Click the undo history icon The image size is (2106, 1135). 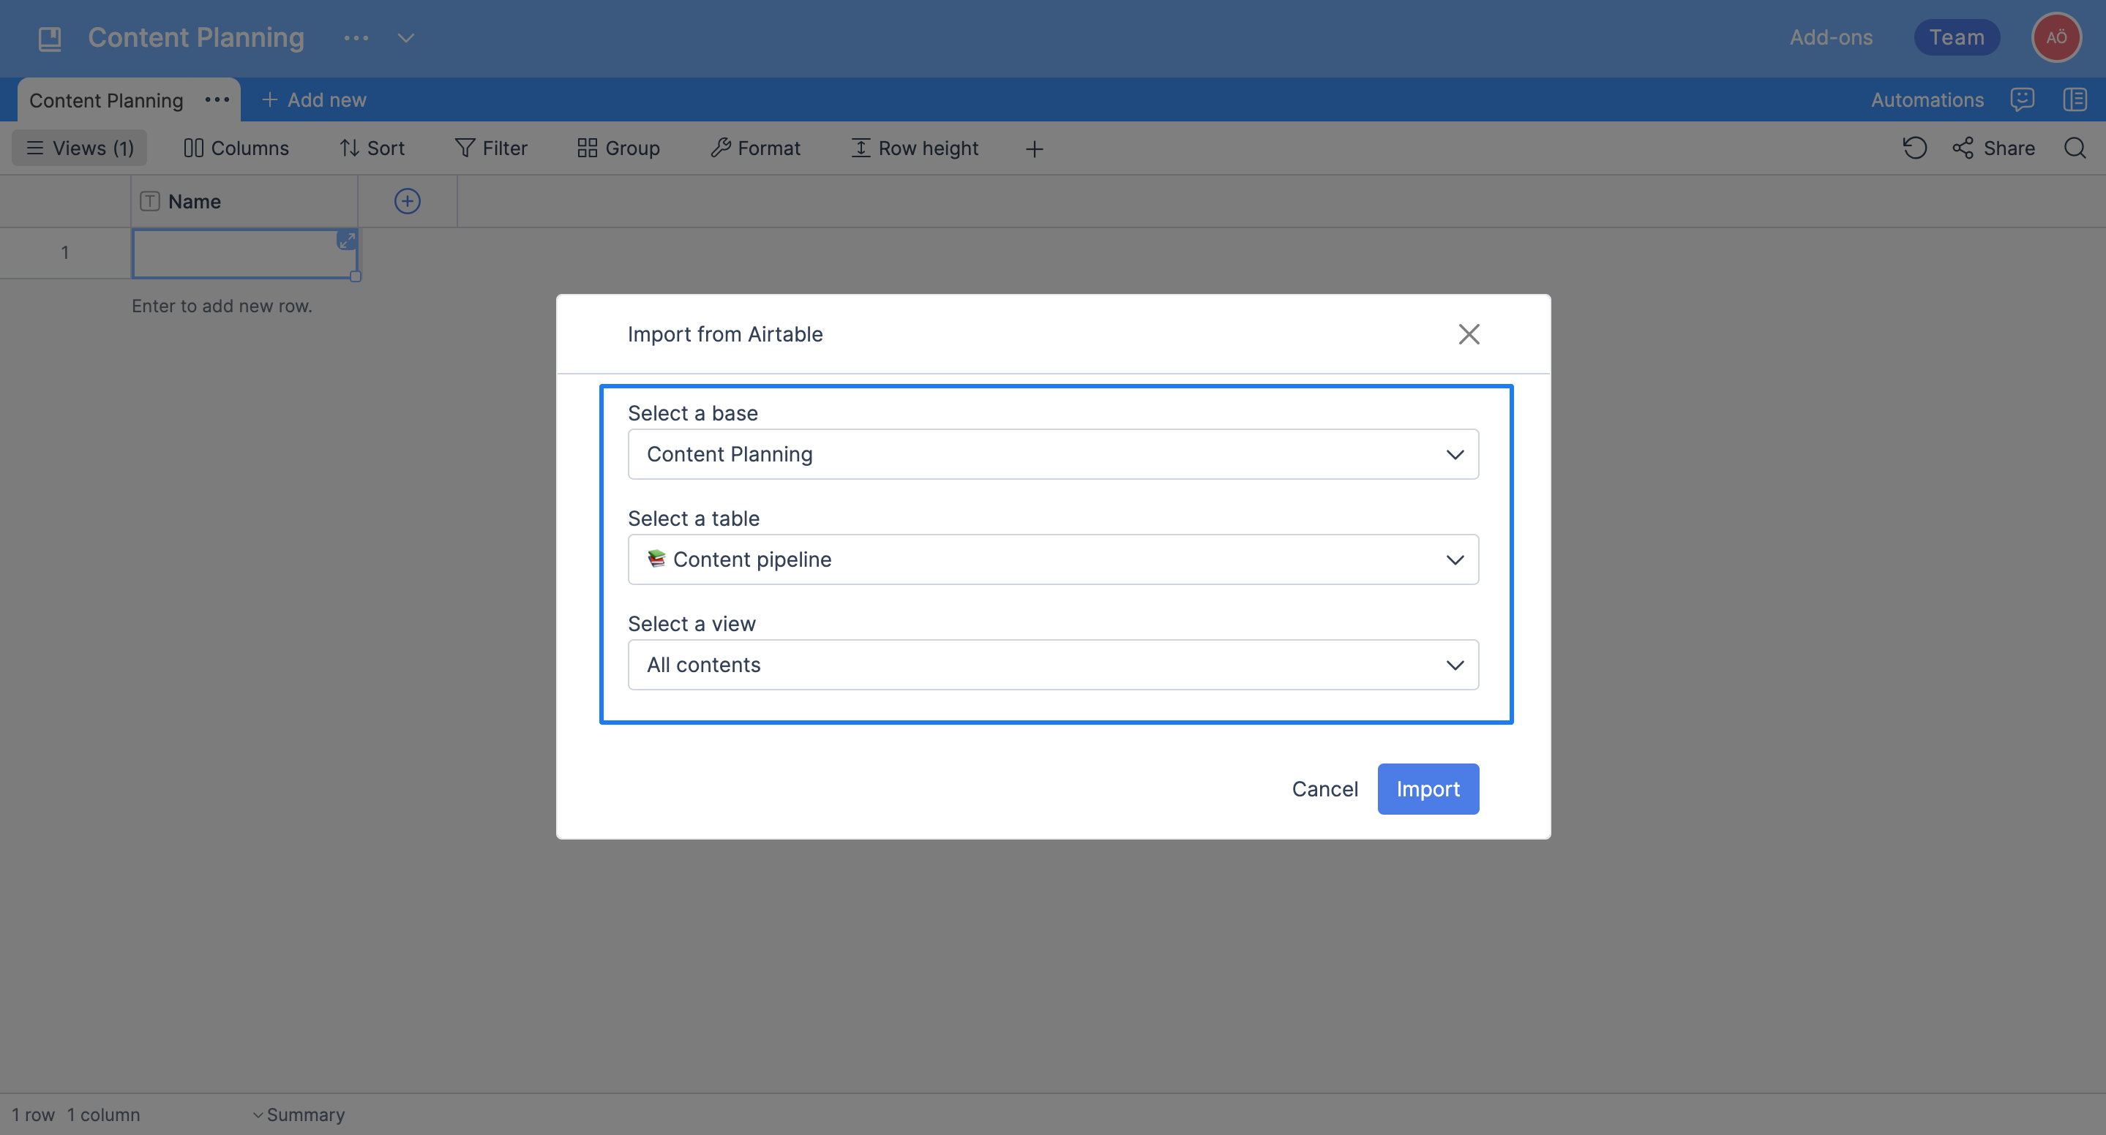pos(1915,148)
